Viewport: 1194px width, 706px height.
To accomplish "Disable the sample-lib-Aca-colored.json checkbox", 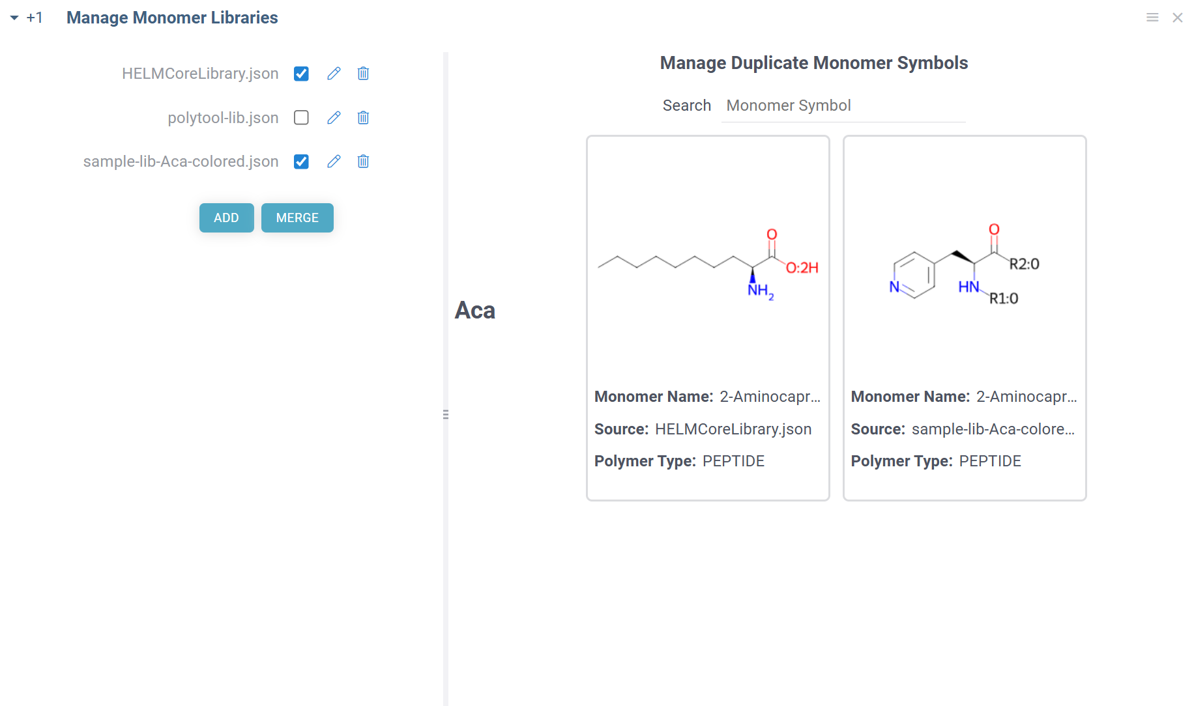I will (301, 161).
